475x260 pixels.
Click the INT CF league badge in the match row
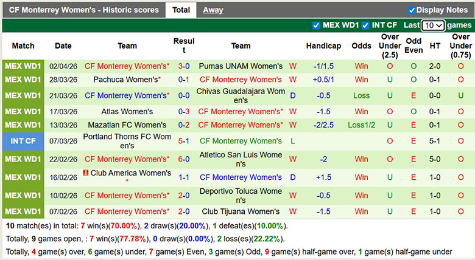coord(23,140)
